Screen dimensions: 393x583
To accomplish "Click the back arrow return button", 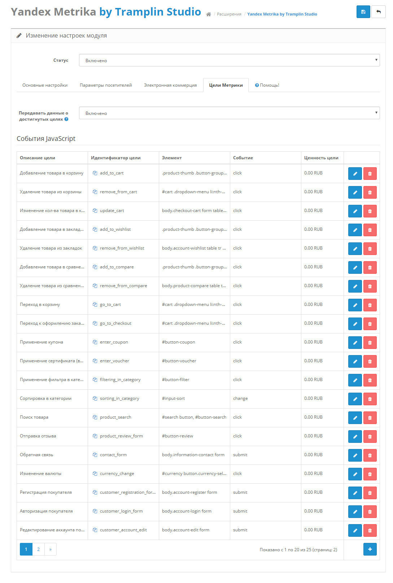I will (378, 12).
